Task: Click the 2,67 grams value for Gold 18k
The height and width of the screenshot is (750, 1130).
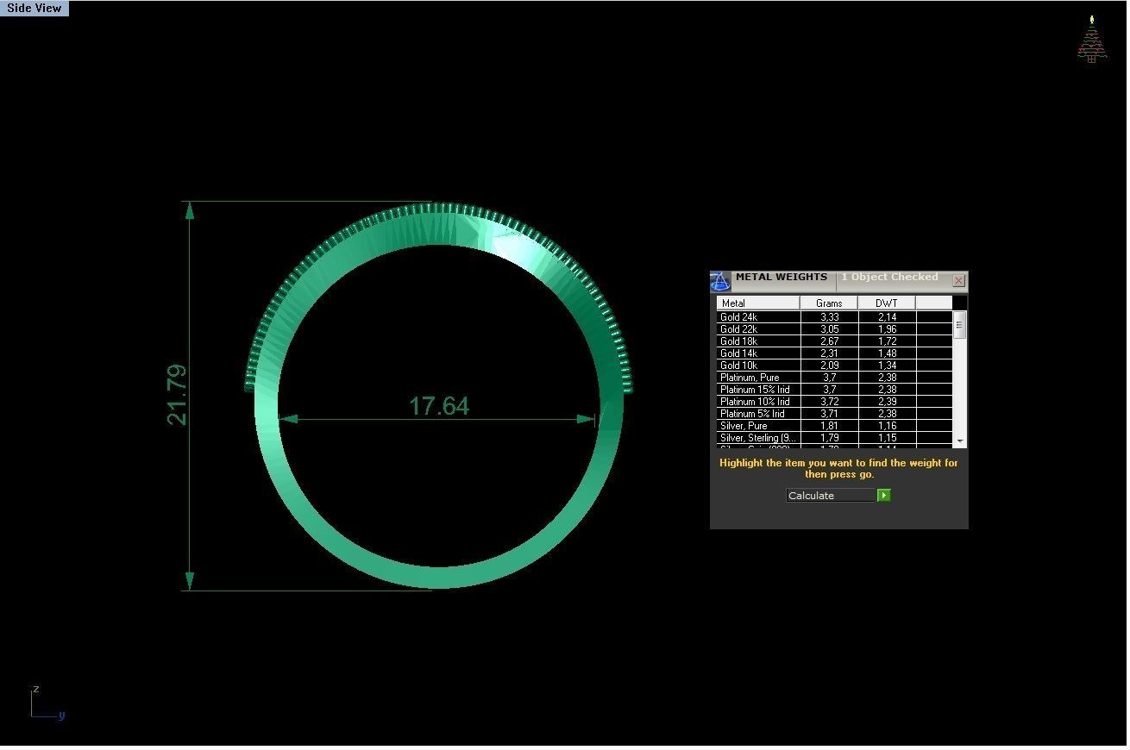Action: pyautogui.click(x=829, y=341)
